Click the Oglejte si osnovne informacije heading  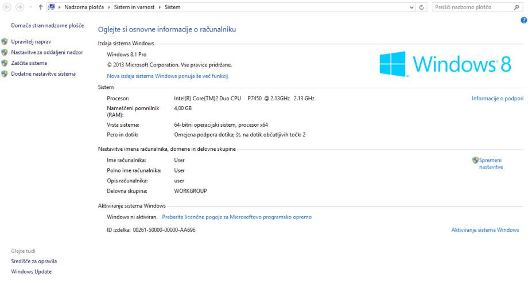click(167, 30)
